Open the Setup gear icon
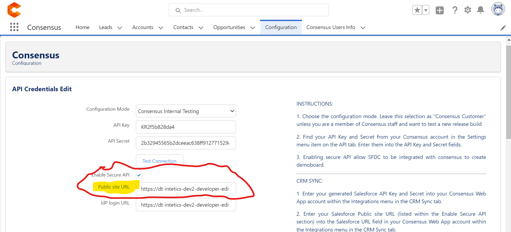511x232 pixels. 468,10
